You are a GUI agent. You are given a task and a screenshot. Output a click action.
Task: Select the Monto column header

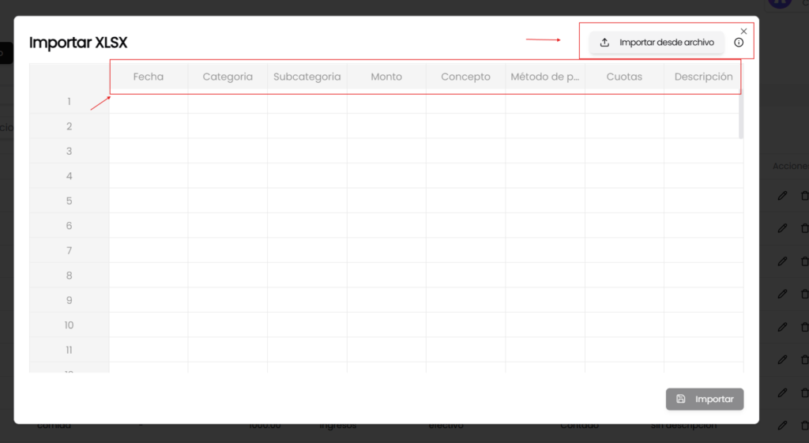[386, 77]
